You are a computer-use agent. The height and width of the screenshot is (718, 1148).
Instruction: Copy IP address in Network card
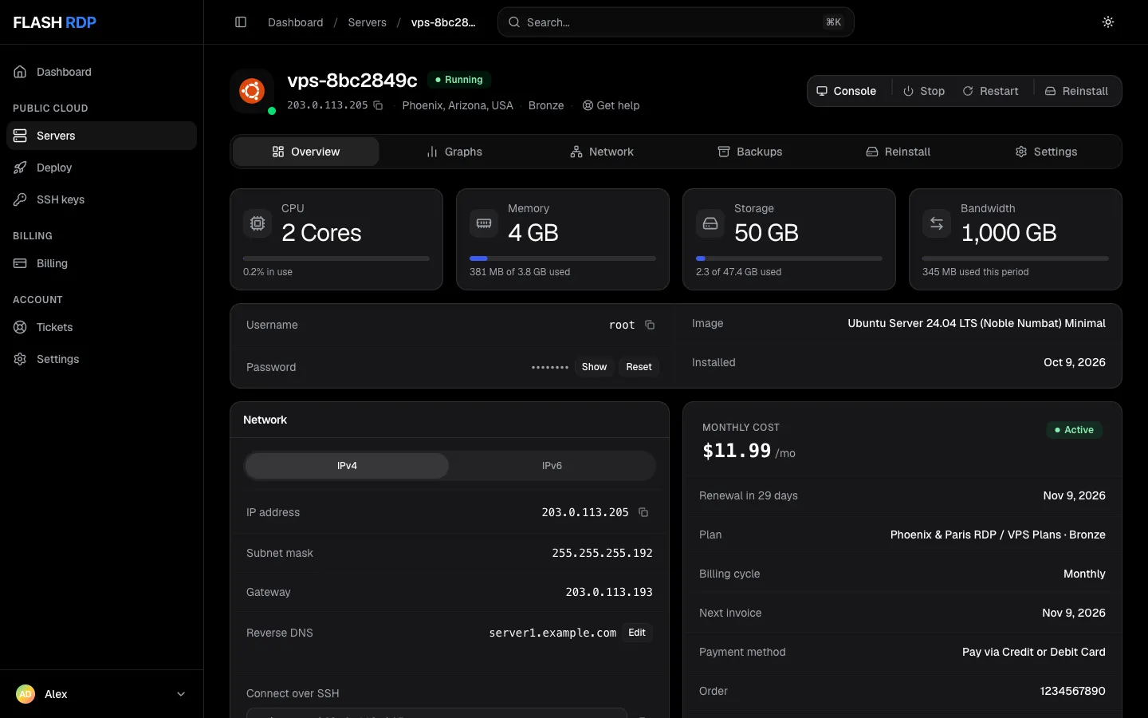pyautogui.click(x=643, y=512)
